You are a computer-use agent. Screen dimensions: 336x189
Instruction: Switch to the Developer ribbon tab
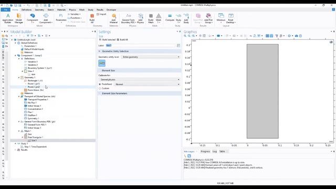click(x=111, y=9)
